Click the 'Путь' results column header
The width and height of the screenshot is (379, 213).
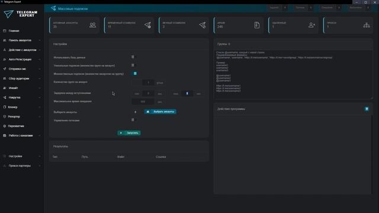[x=85, y=157]
